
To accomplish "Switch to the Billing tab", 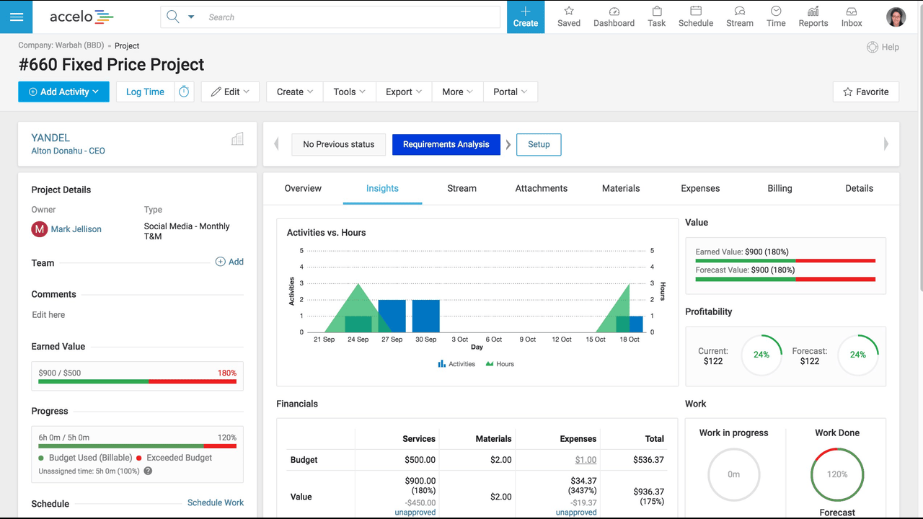I will (x=780, y=188).
